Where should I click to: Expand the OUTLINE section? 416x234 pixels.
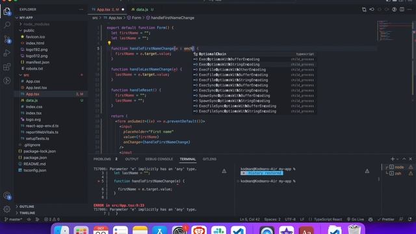[x=27, y=207]
